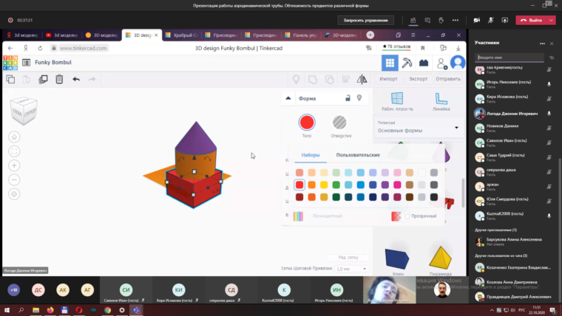
Task: Switch to the Пользовательские tab
Action: point(358,155)
